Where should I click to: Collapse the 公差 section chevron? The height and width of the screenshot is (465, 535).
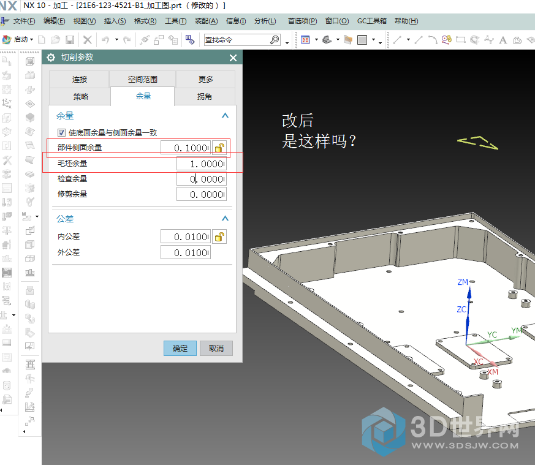(225, 218)
